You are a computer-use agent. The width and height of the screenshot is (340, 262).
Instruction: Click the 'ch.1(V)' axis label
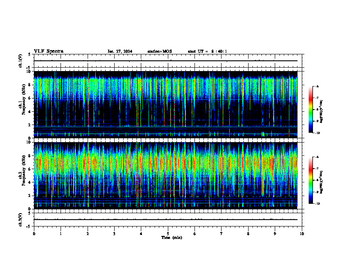[20, 61]
